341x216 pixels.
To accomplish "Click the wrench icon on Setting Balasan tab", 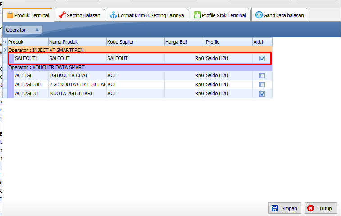I will point(62,15).
